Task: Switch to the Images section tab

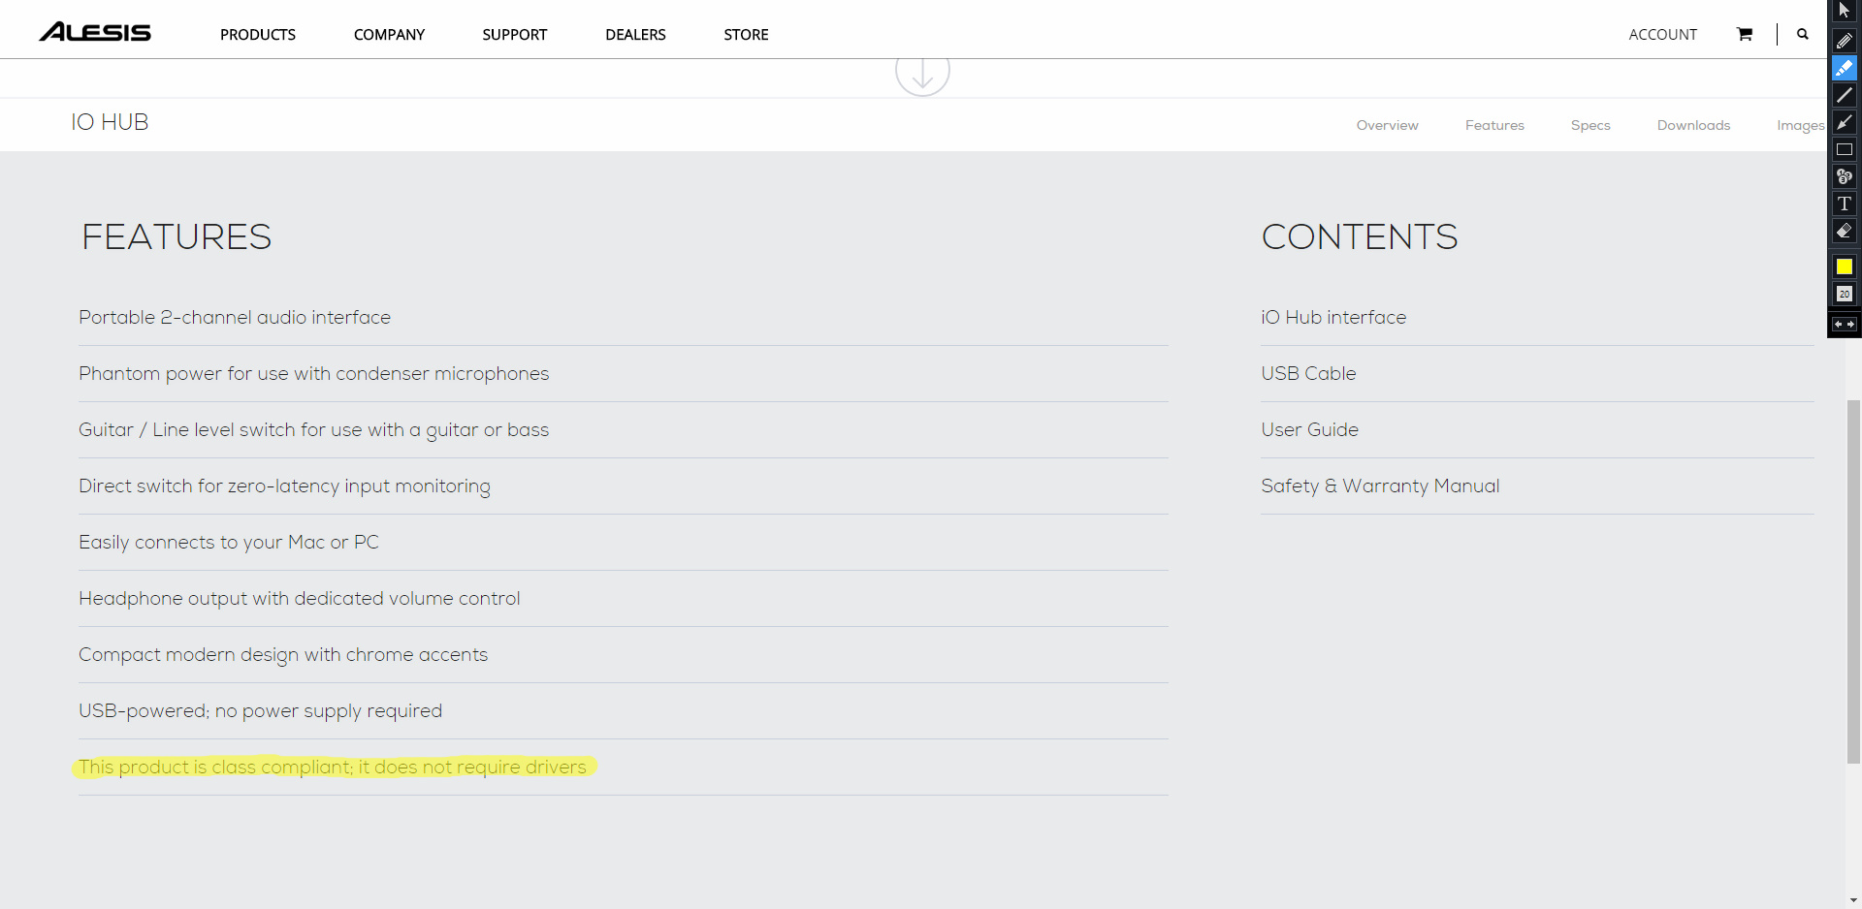Action: tap(1801, 126)
